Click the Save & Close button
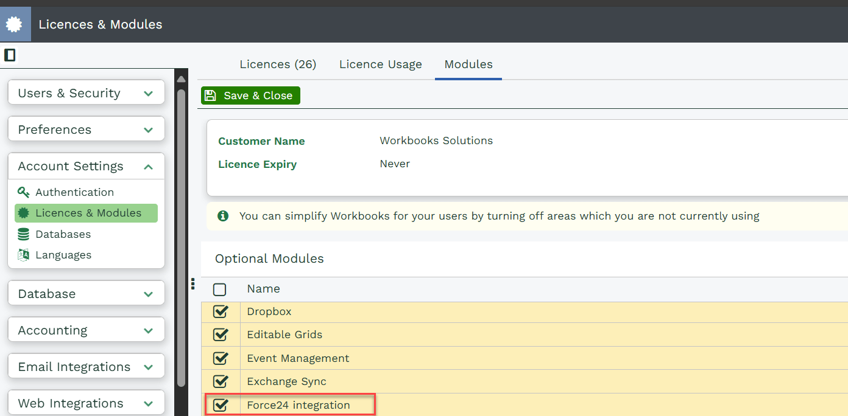 (x=250, y=95)
